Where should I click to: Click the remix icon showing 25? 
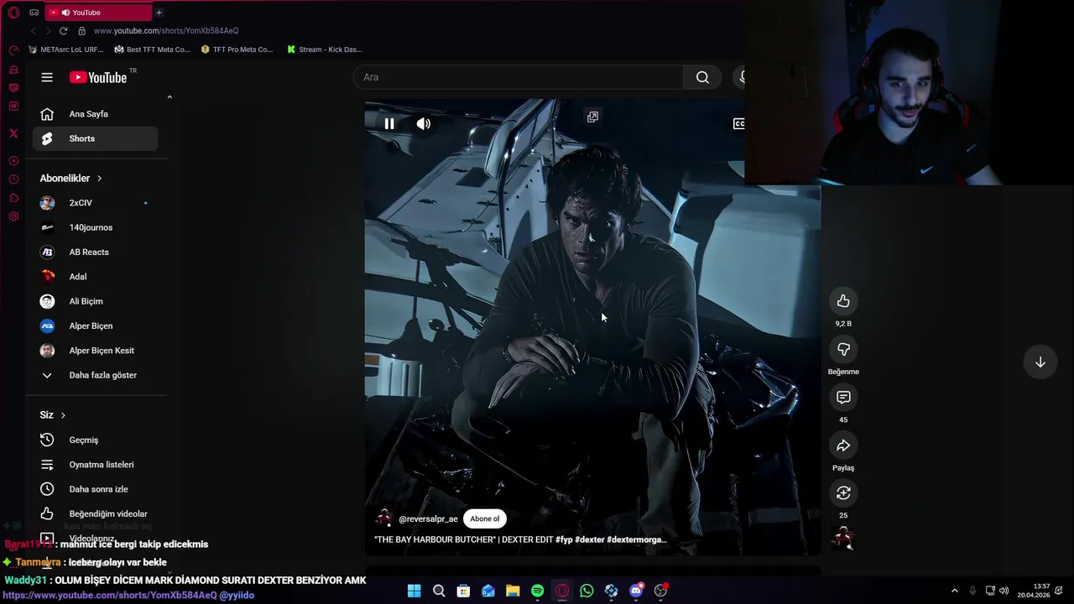point(843,493)
